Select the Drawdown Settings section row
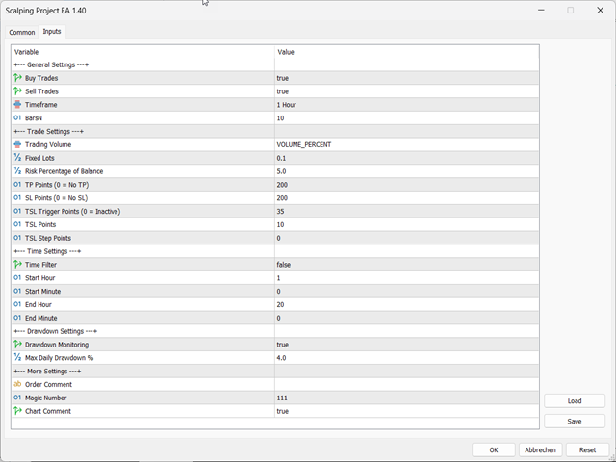 point(275,331)
